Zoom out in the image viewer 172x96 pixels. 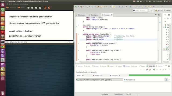[x=32, y=8]
